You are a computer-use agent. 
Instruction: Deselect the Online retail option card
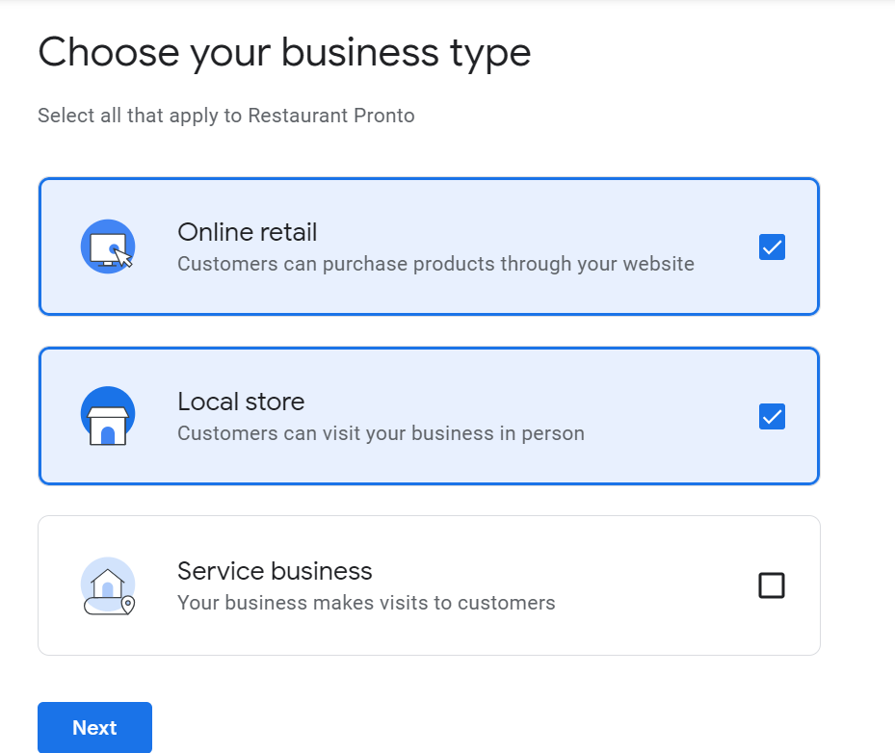coord(429,247)
